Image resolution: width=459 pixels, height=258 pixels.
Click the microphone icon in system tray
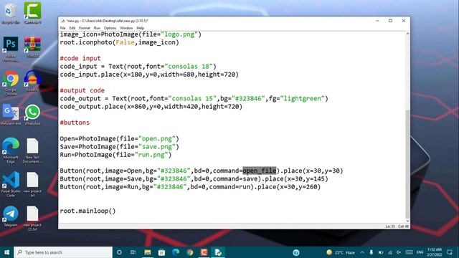(372, 252)
